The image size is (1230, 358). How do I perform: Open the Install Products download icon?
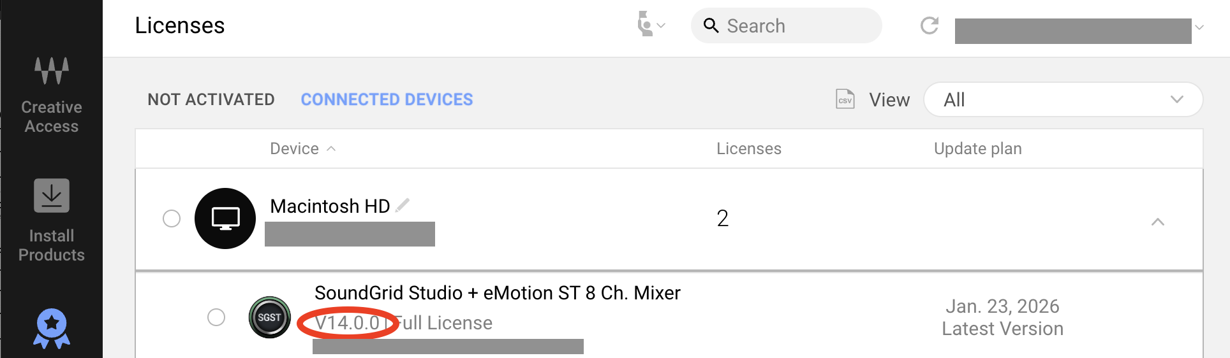[52, 196]
